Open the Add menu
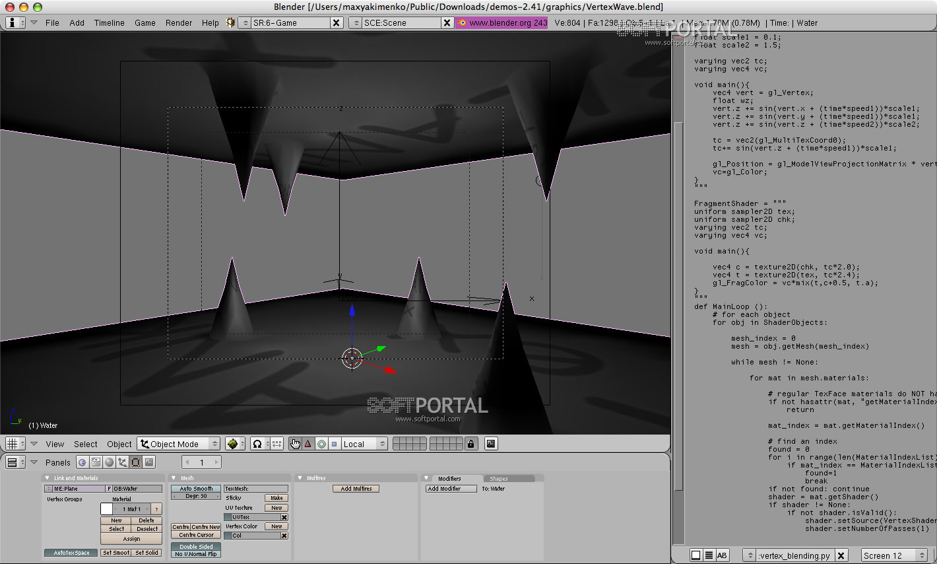 click(x=77, y=22)
